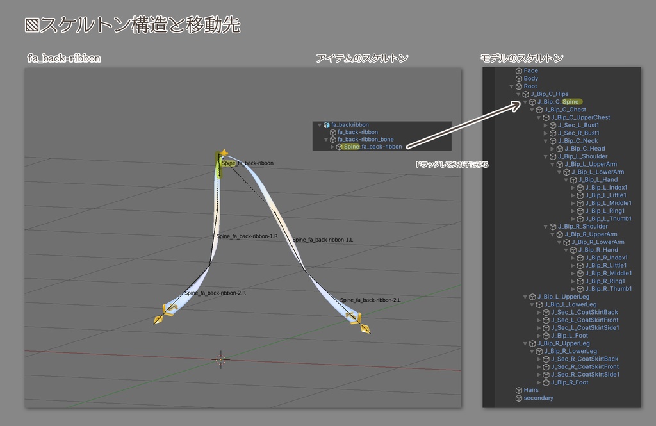Click the Spine_fa_back-ribbon-1.L bone label in viewport
Image resolution: width=656 pixels, height=426 pixels.
click(323, 240)
